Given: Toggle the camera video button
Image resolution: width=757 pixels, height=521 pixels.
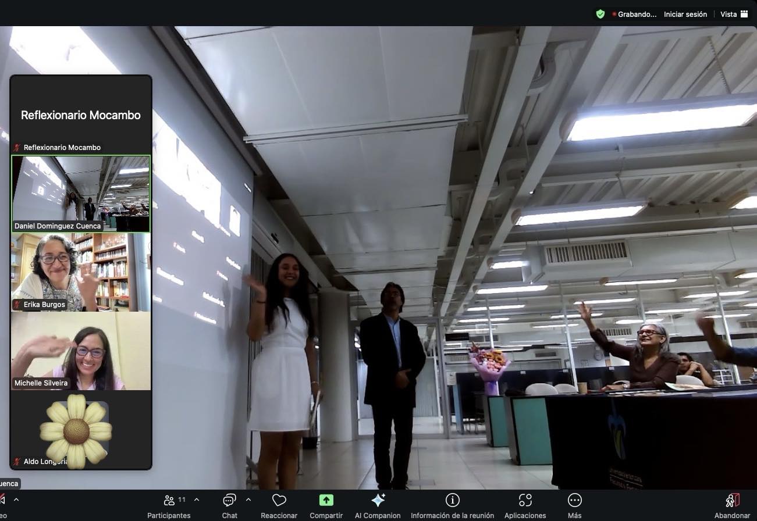Looking at the screenshot, I should (x=2, y=501).
